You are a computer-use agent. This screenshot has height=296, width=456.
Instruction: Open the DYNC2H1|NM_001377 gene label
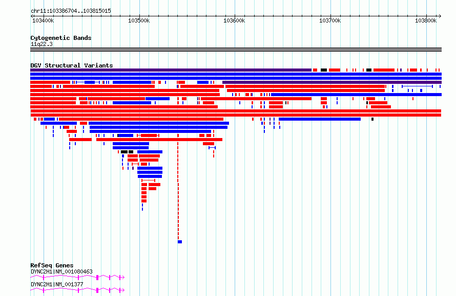coord(57,284)
